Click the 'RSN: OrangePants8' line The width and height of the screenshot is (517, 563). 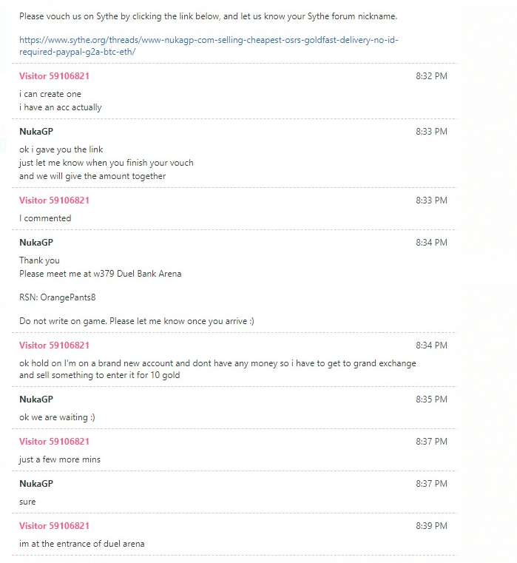point(58,297)
